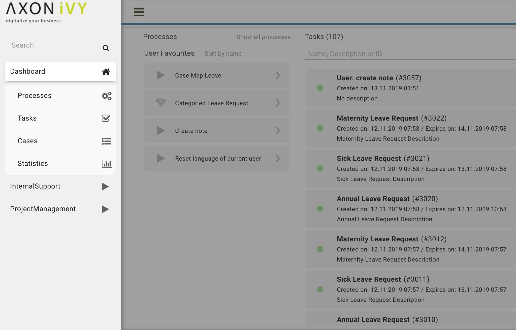This screenshot has height=330, width=516.
Task: Click green status dot of task #3012
Action: tap(320, 249)
